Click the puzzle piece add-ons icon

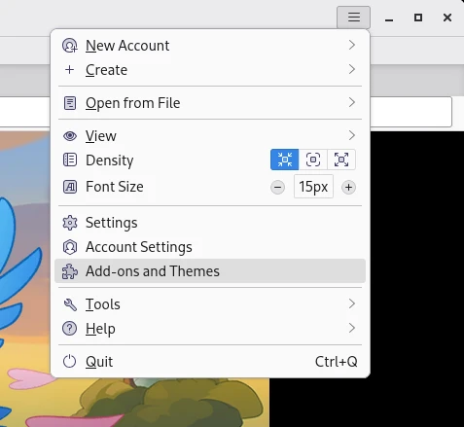(70, 271)
